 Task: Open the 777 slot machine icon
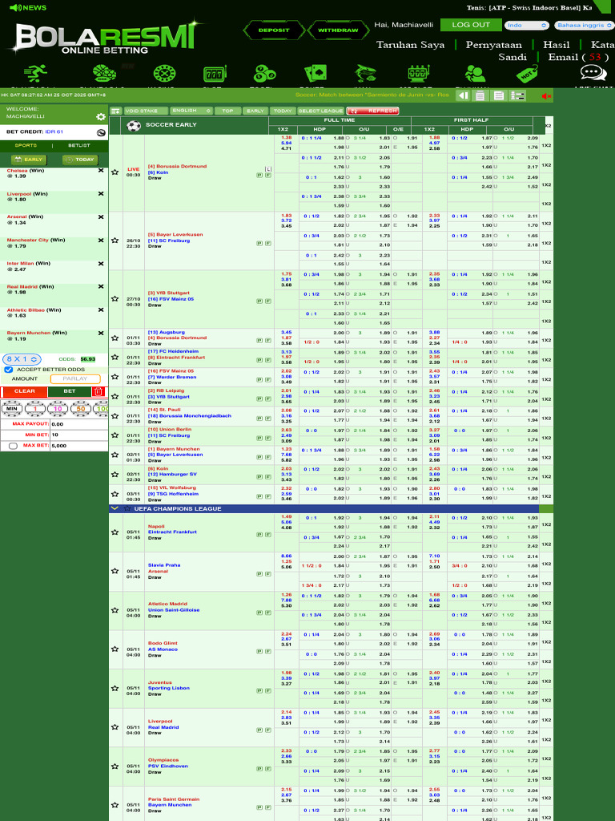point(215,74)
